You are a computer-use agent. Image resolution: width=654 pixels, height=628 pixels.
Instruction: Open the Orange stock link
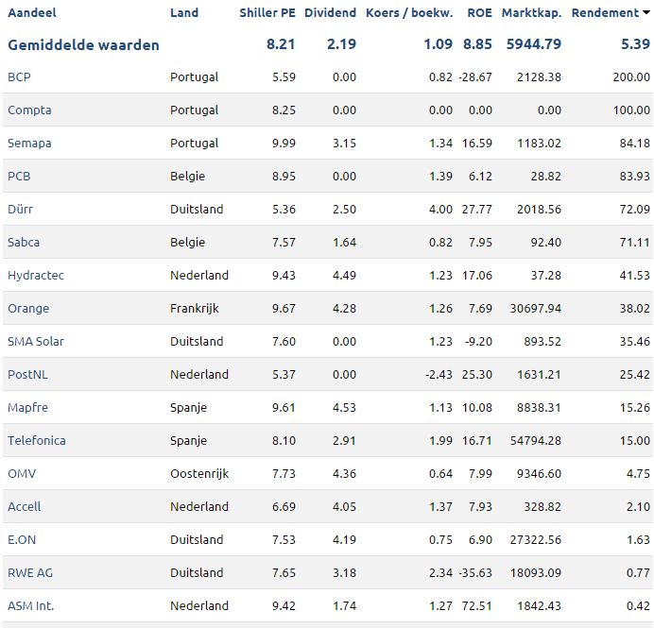[x=28, y=309]
